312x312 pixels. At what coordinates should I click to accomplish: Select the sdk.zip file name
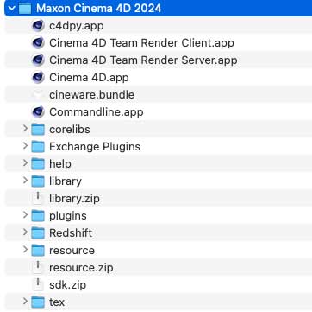coord(68,285)
